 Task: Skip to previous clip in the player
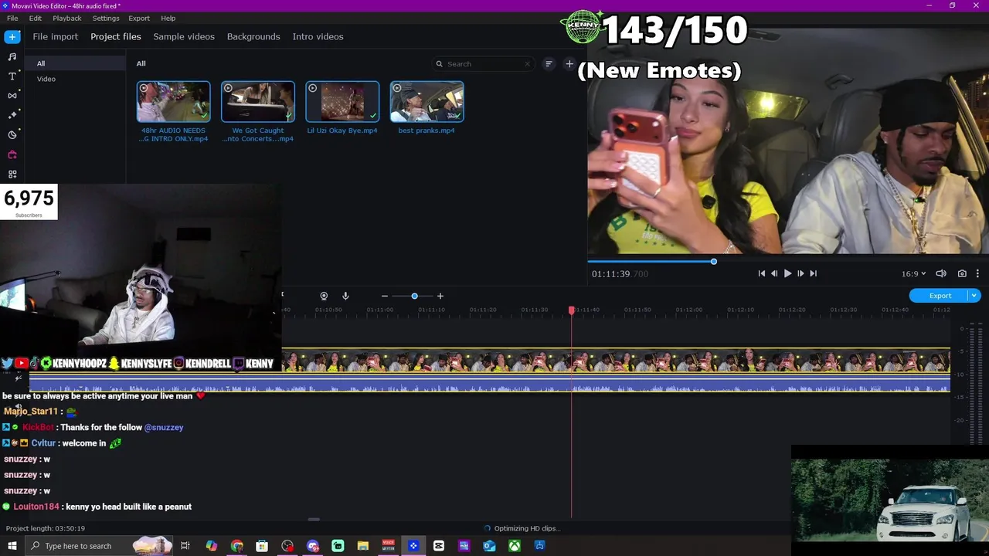point(761,273)
